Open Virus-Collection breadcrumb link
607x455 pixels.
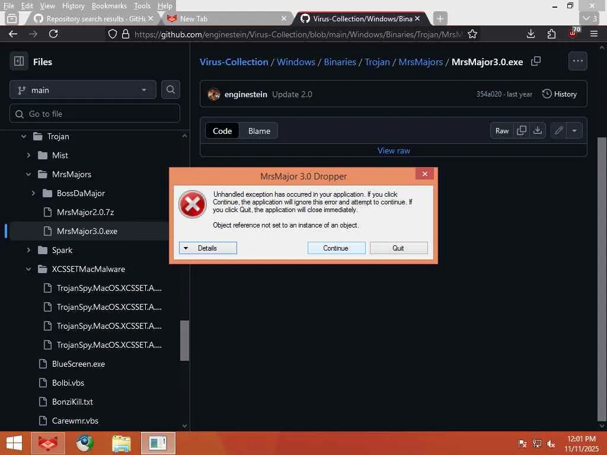pyautogui.click(x=234, y=62)
